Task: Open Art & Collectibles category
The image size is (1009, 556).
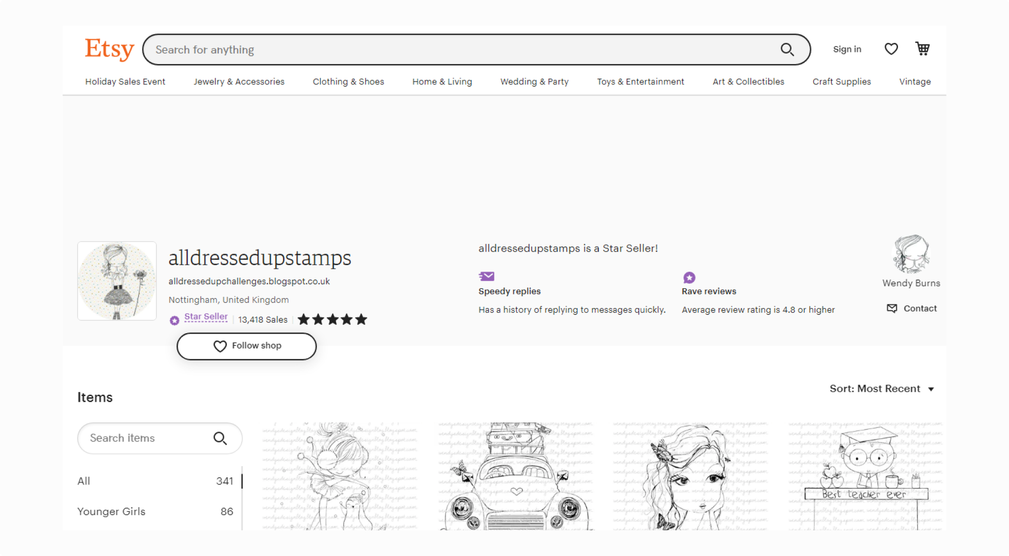Action: click(x=748, y=82)
